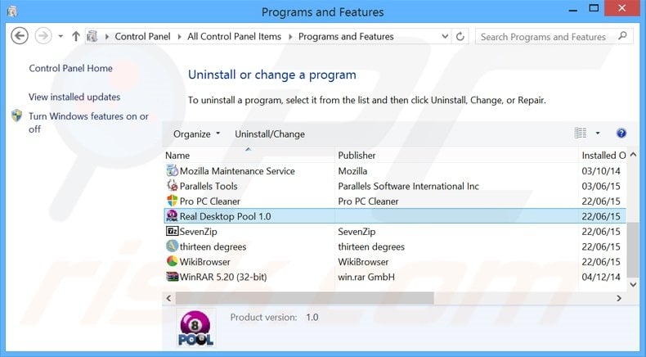Click Pro PC Cleaner shield icon
Screen dimensions: 646x357
[173, 201]
